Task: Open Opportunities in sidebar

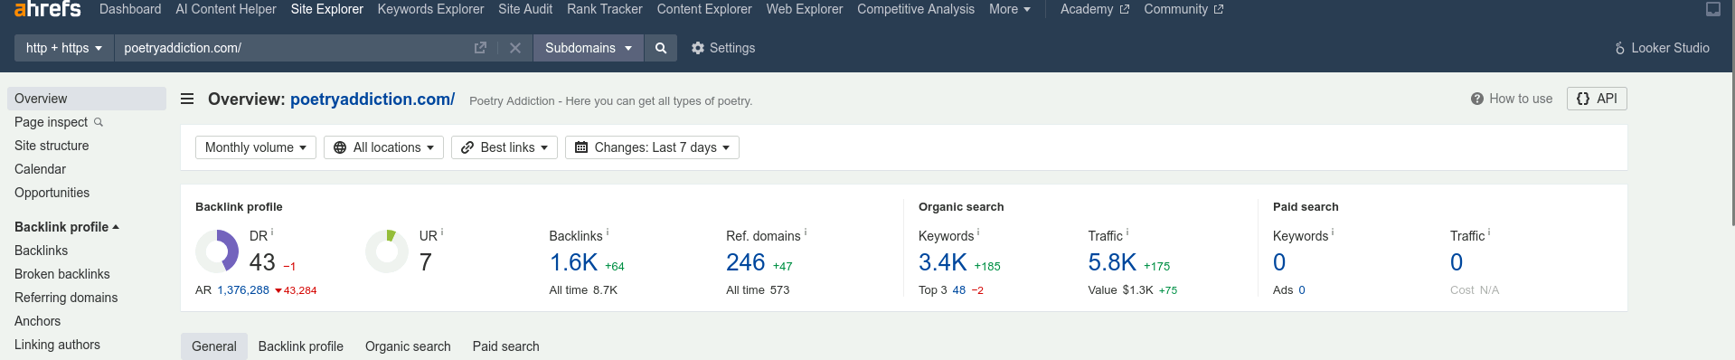Action: pyautogui.click(x=52, y=193)
